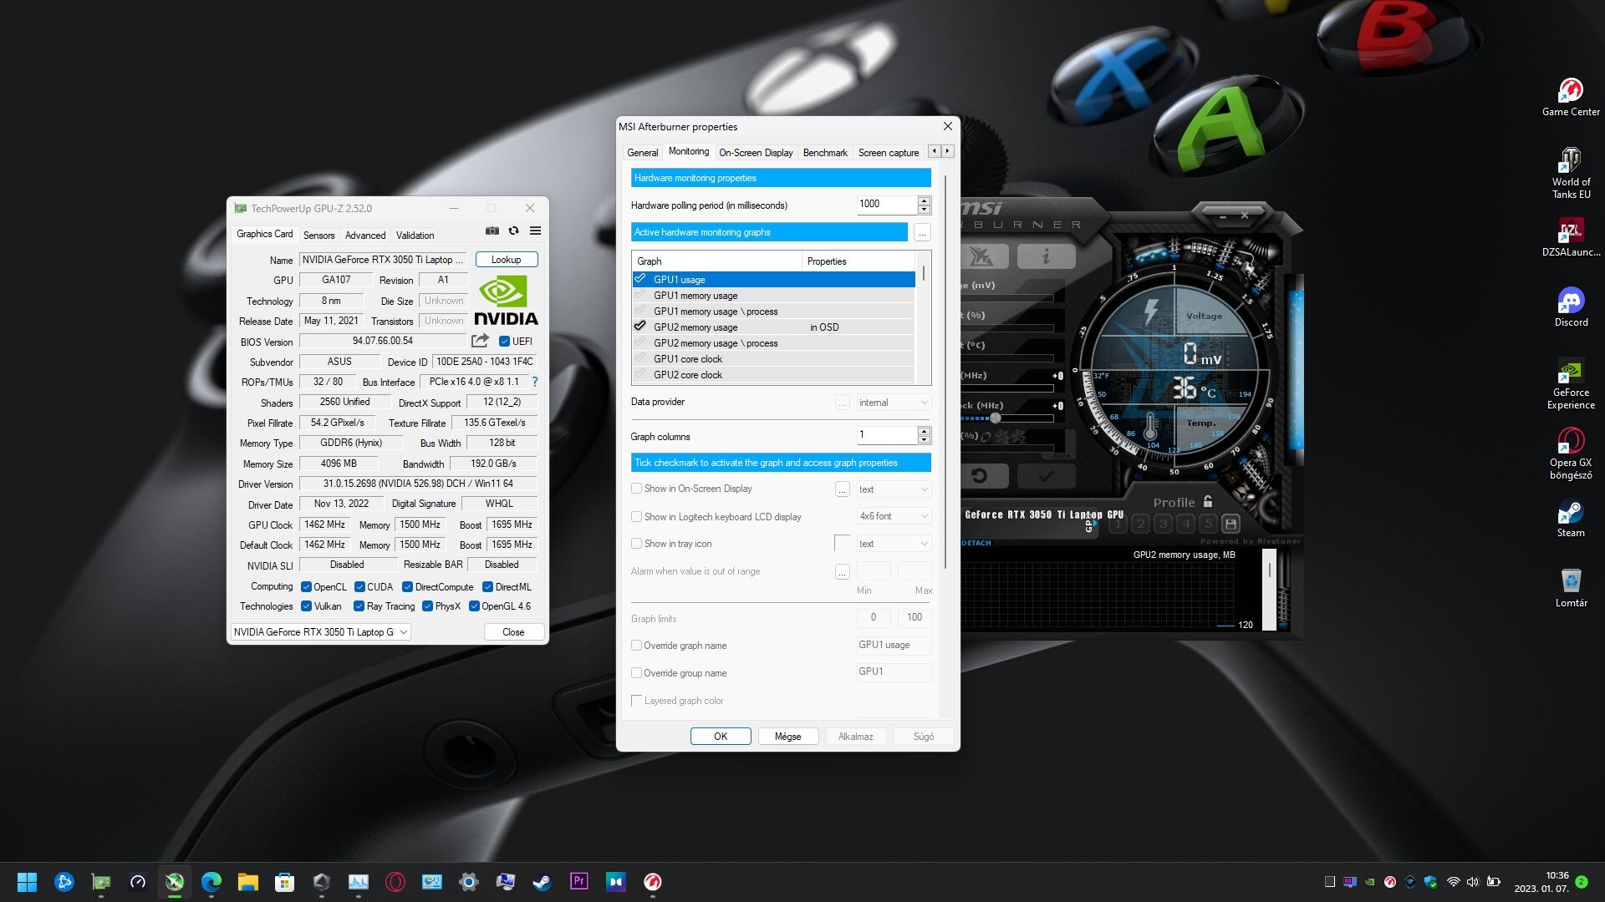The width and height of the screenshot is (1605, 902).
Task: Enable Show in On-Screen Display checkbox
Action: coord(637,489)
